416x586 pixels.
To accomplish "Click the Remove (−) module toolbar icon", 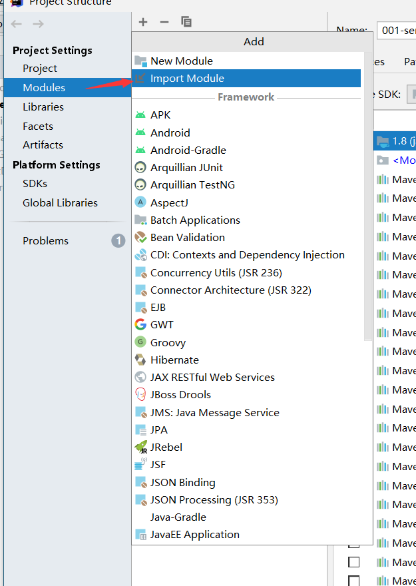I will click(x=164, y=22).
